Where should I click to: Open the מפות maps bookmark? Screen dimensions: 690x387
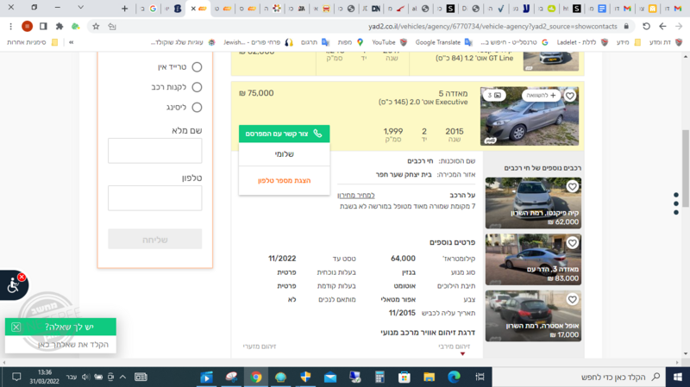350,42
